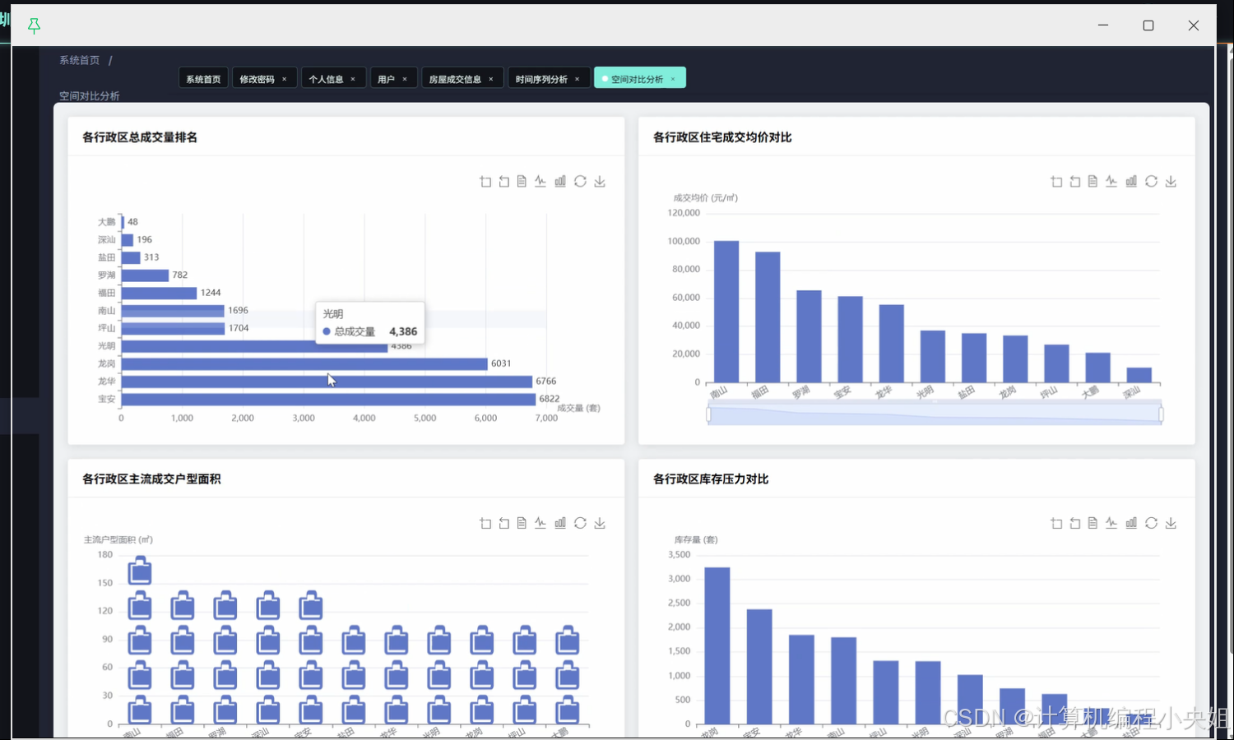Close the 用户 tab
Image resolution: width=1234 pixels, height=740 pixels.
[x=405, y=79]
